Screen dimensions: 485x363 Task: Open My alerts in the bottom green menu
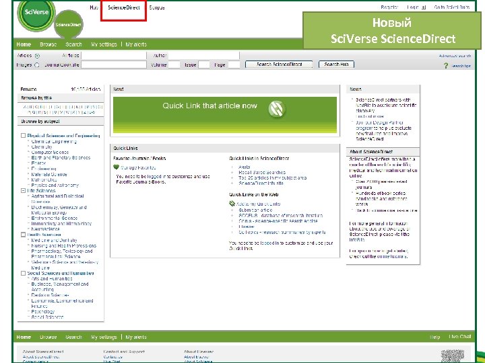pos(136,337)
